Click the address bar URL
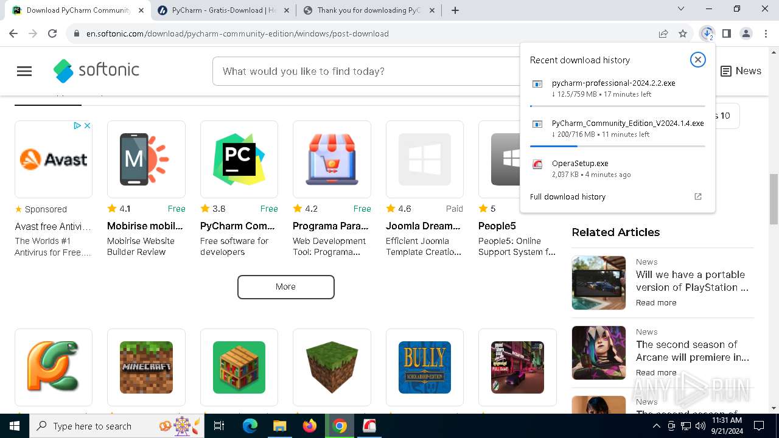Image resolution: width=779 pixels, height=438 pixels. pos(237,33)
